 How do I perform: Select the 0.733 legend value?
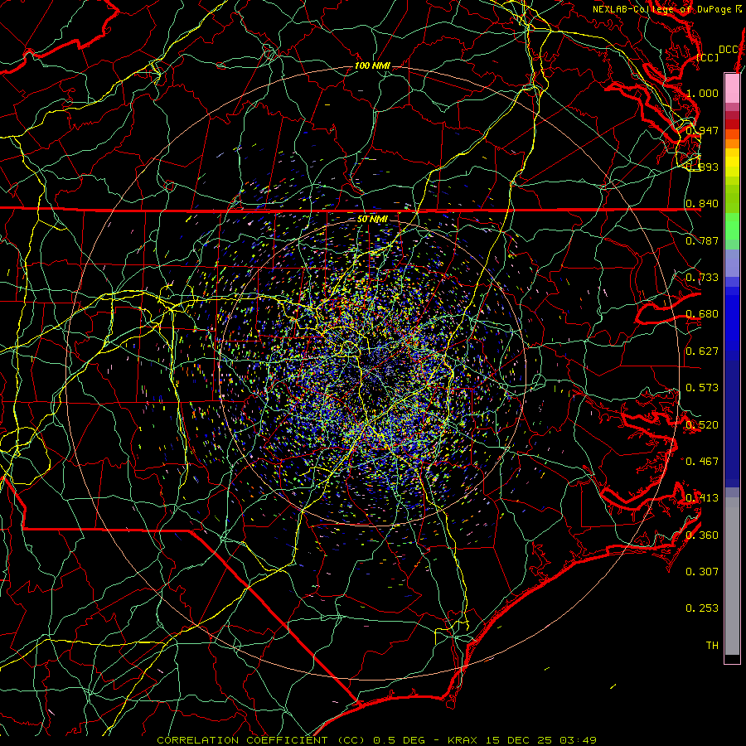coord(702,278)
